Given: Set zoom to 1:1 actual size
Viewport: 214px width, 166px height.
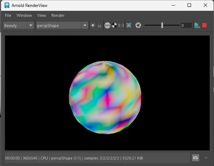Looking at the screenshot, I should click(121, 26).
